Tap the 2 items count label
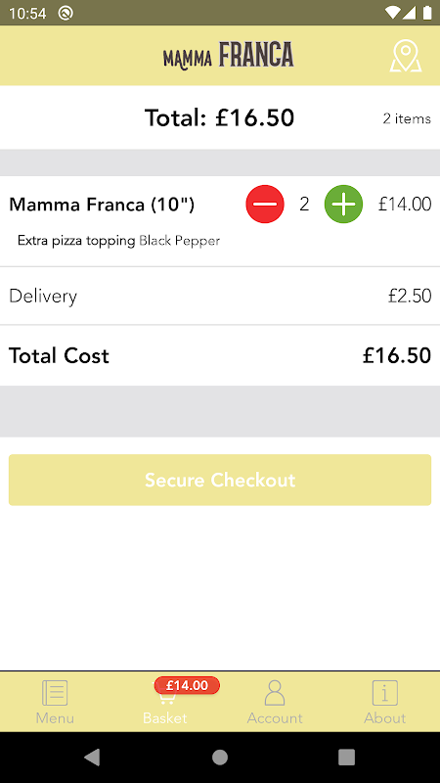This screenshot has height=783, width=440. (407, 118)
